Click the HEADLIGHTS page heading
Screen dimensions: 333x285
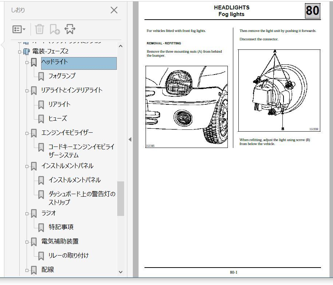tap(232, 8)
